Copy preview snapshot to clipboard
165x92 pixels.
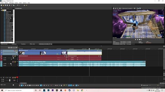pos(138,8)
